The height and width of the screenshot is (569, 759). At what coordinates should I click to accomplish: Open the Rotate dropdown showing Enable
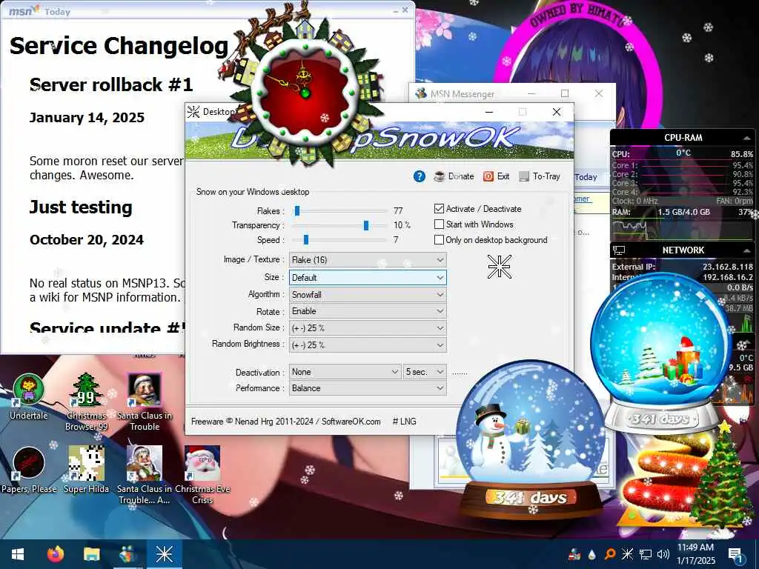[x=368, y=311]
